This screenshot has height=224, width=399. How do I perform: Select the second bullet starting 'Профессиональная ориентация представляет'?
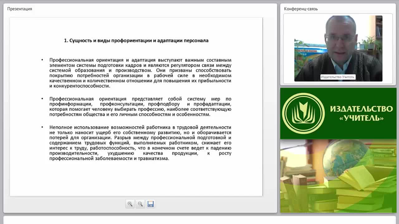click(140, 106)
